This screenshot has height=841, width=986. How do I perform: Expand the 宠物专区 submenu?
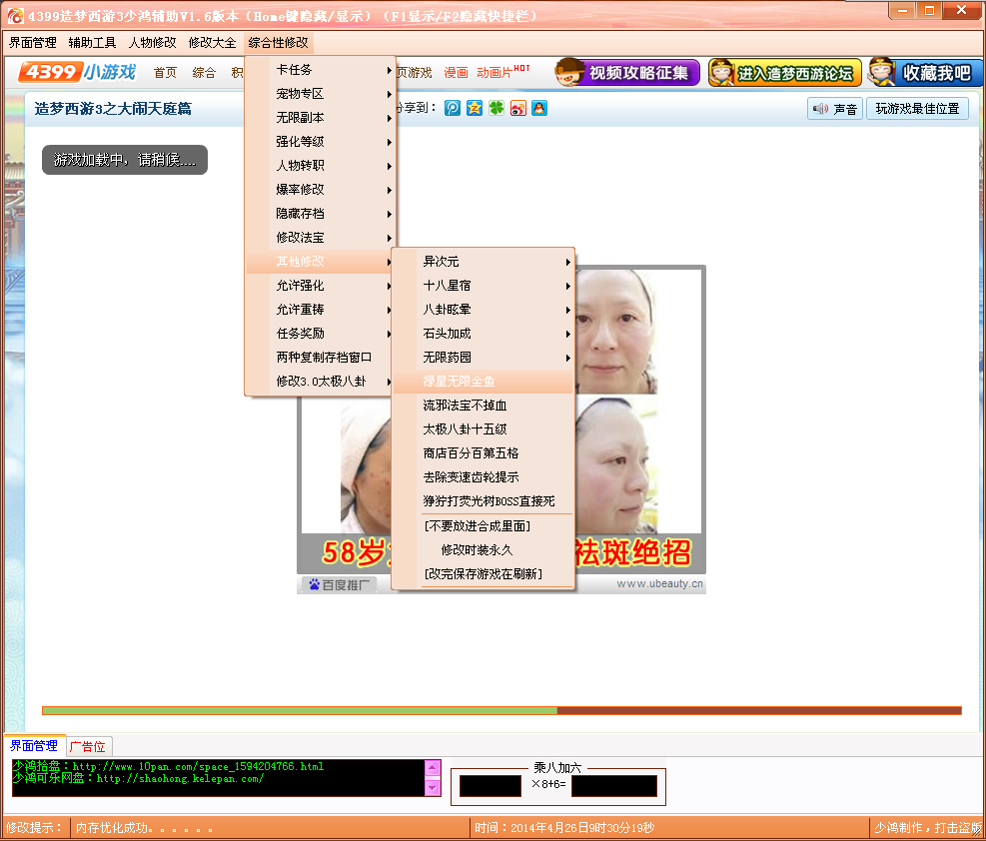(320, 94)
